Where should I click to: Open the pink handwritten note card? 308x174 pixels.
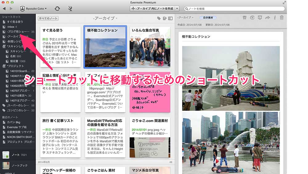tap(150, 92)
